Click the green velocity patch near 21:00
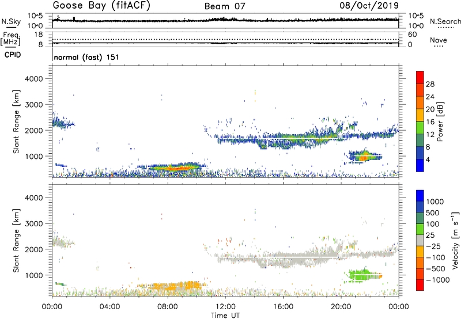Screen dimensions: 461x319 click(x=362, y=275)
